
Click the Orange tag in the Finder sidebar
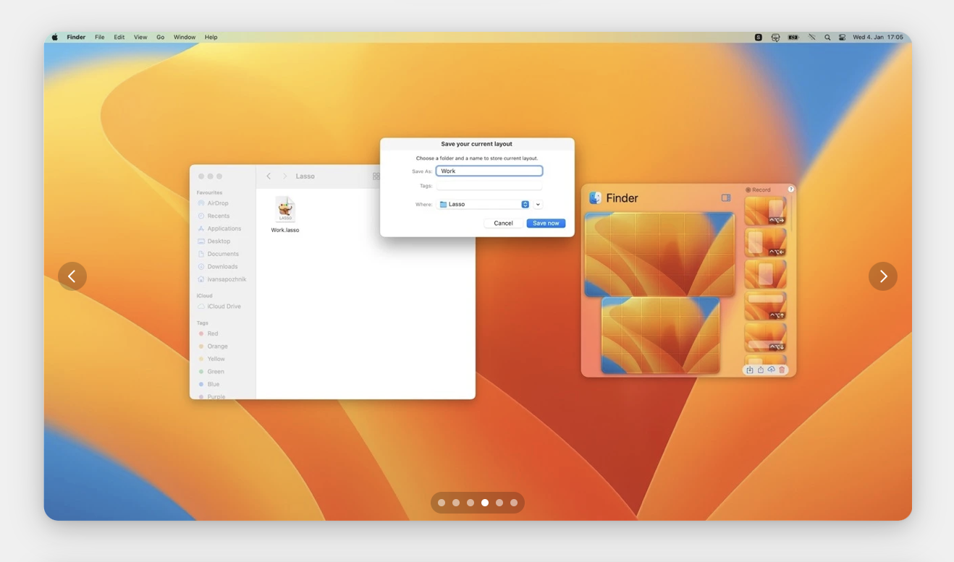point(213,346)
